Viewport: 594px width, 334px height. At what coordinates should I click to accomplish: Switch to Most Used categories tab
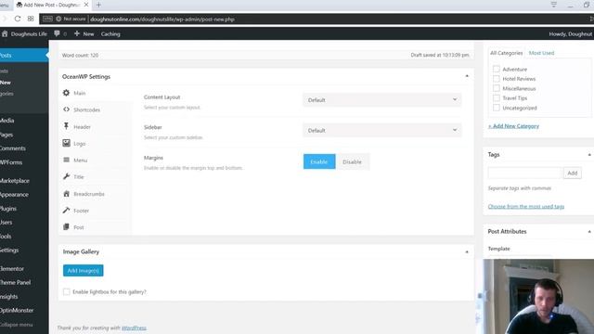(x=541, y=53)
